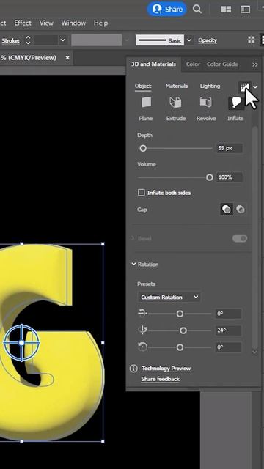The width and height of the screenshot is (264, 469).
Task: Expand the Bevel section
Action: [x=133, y=238]
